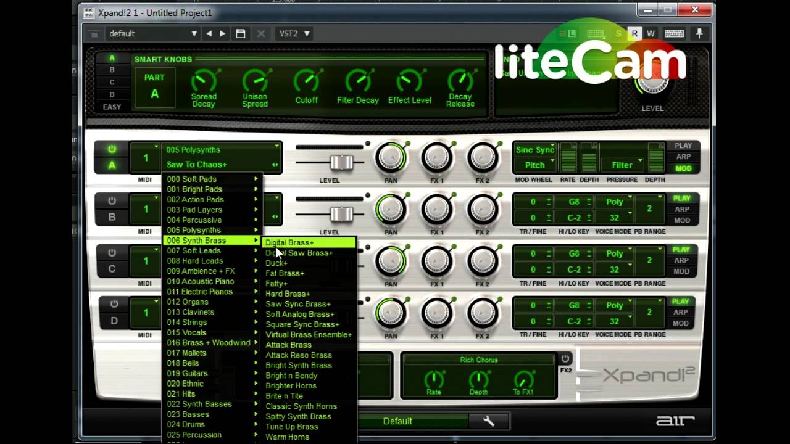Open the VST2 dropdown

(294, 34)
